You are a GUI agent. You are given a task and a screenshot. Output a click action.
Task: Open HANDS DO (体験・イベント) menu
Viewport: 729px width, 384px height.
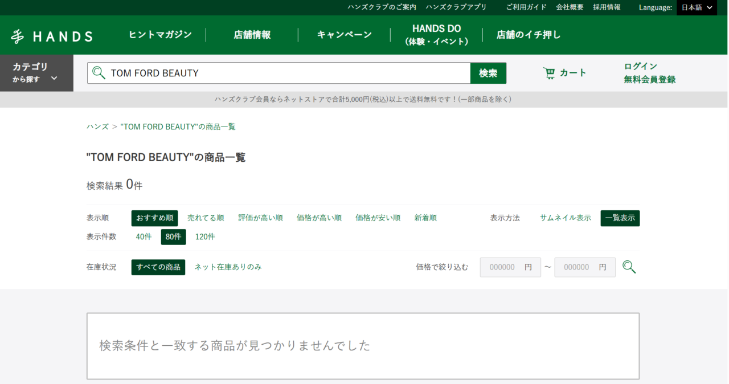437,35
